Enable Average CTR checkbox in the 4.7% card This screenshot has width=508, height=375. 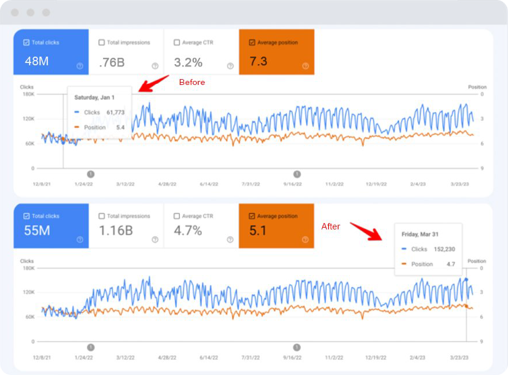pyautogui.click(x=177, y=216)
